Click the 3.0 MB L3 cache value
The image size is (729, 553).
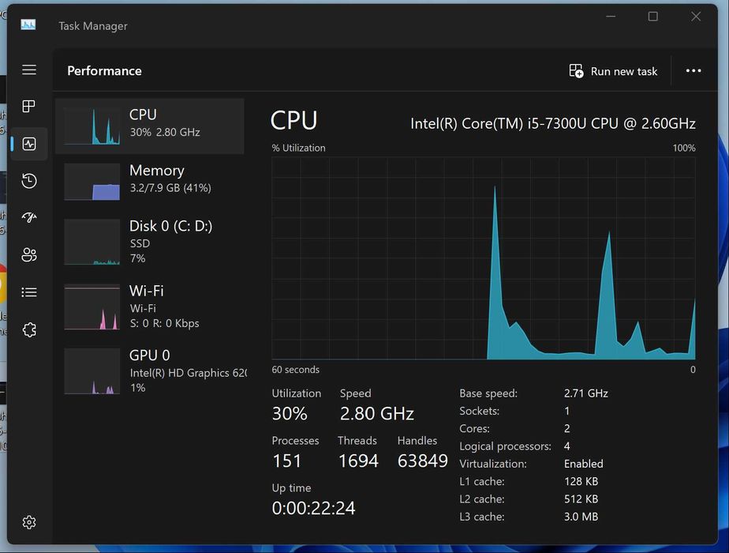tap(581, 517)
